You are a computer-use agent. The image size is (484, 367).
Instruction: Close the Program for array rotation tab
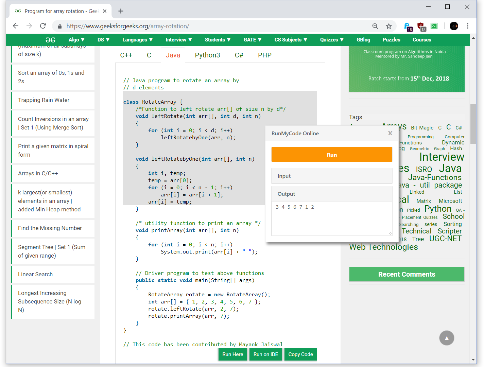(x=105, y=11)
